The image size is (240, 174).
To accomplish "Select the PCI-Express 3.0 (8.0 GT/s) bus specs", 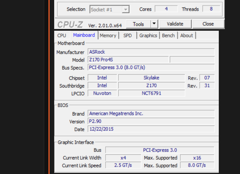I will tap(151, 67).
